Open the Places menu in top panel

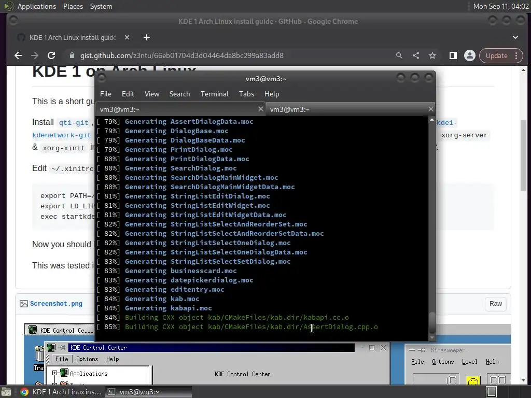point(73,6)
